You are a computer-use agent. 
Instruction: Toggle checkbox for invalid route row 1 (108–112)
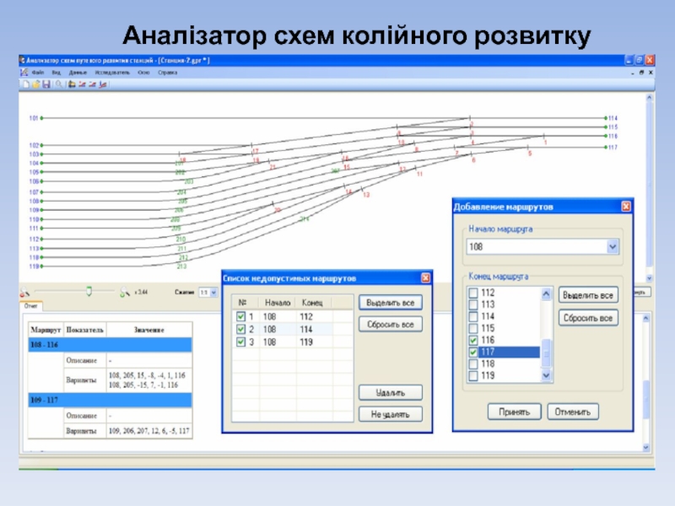pyautogui.click(x=240, y=317)
